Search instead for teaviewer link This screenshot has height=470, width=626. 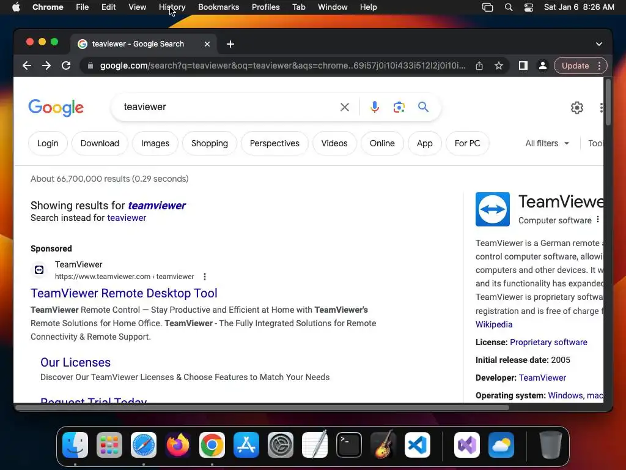tap(127, 218)
